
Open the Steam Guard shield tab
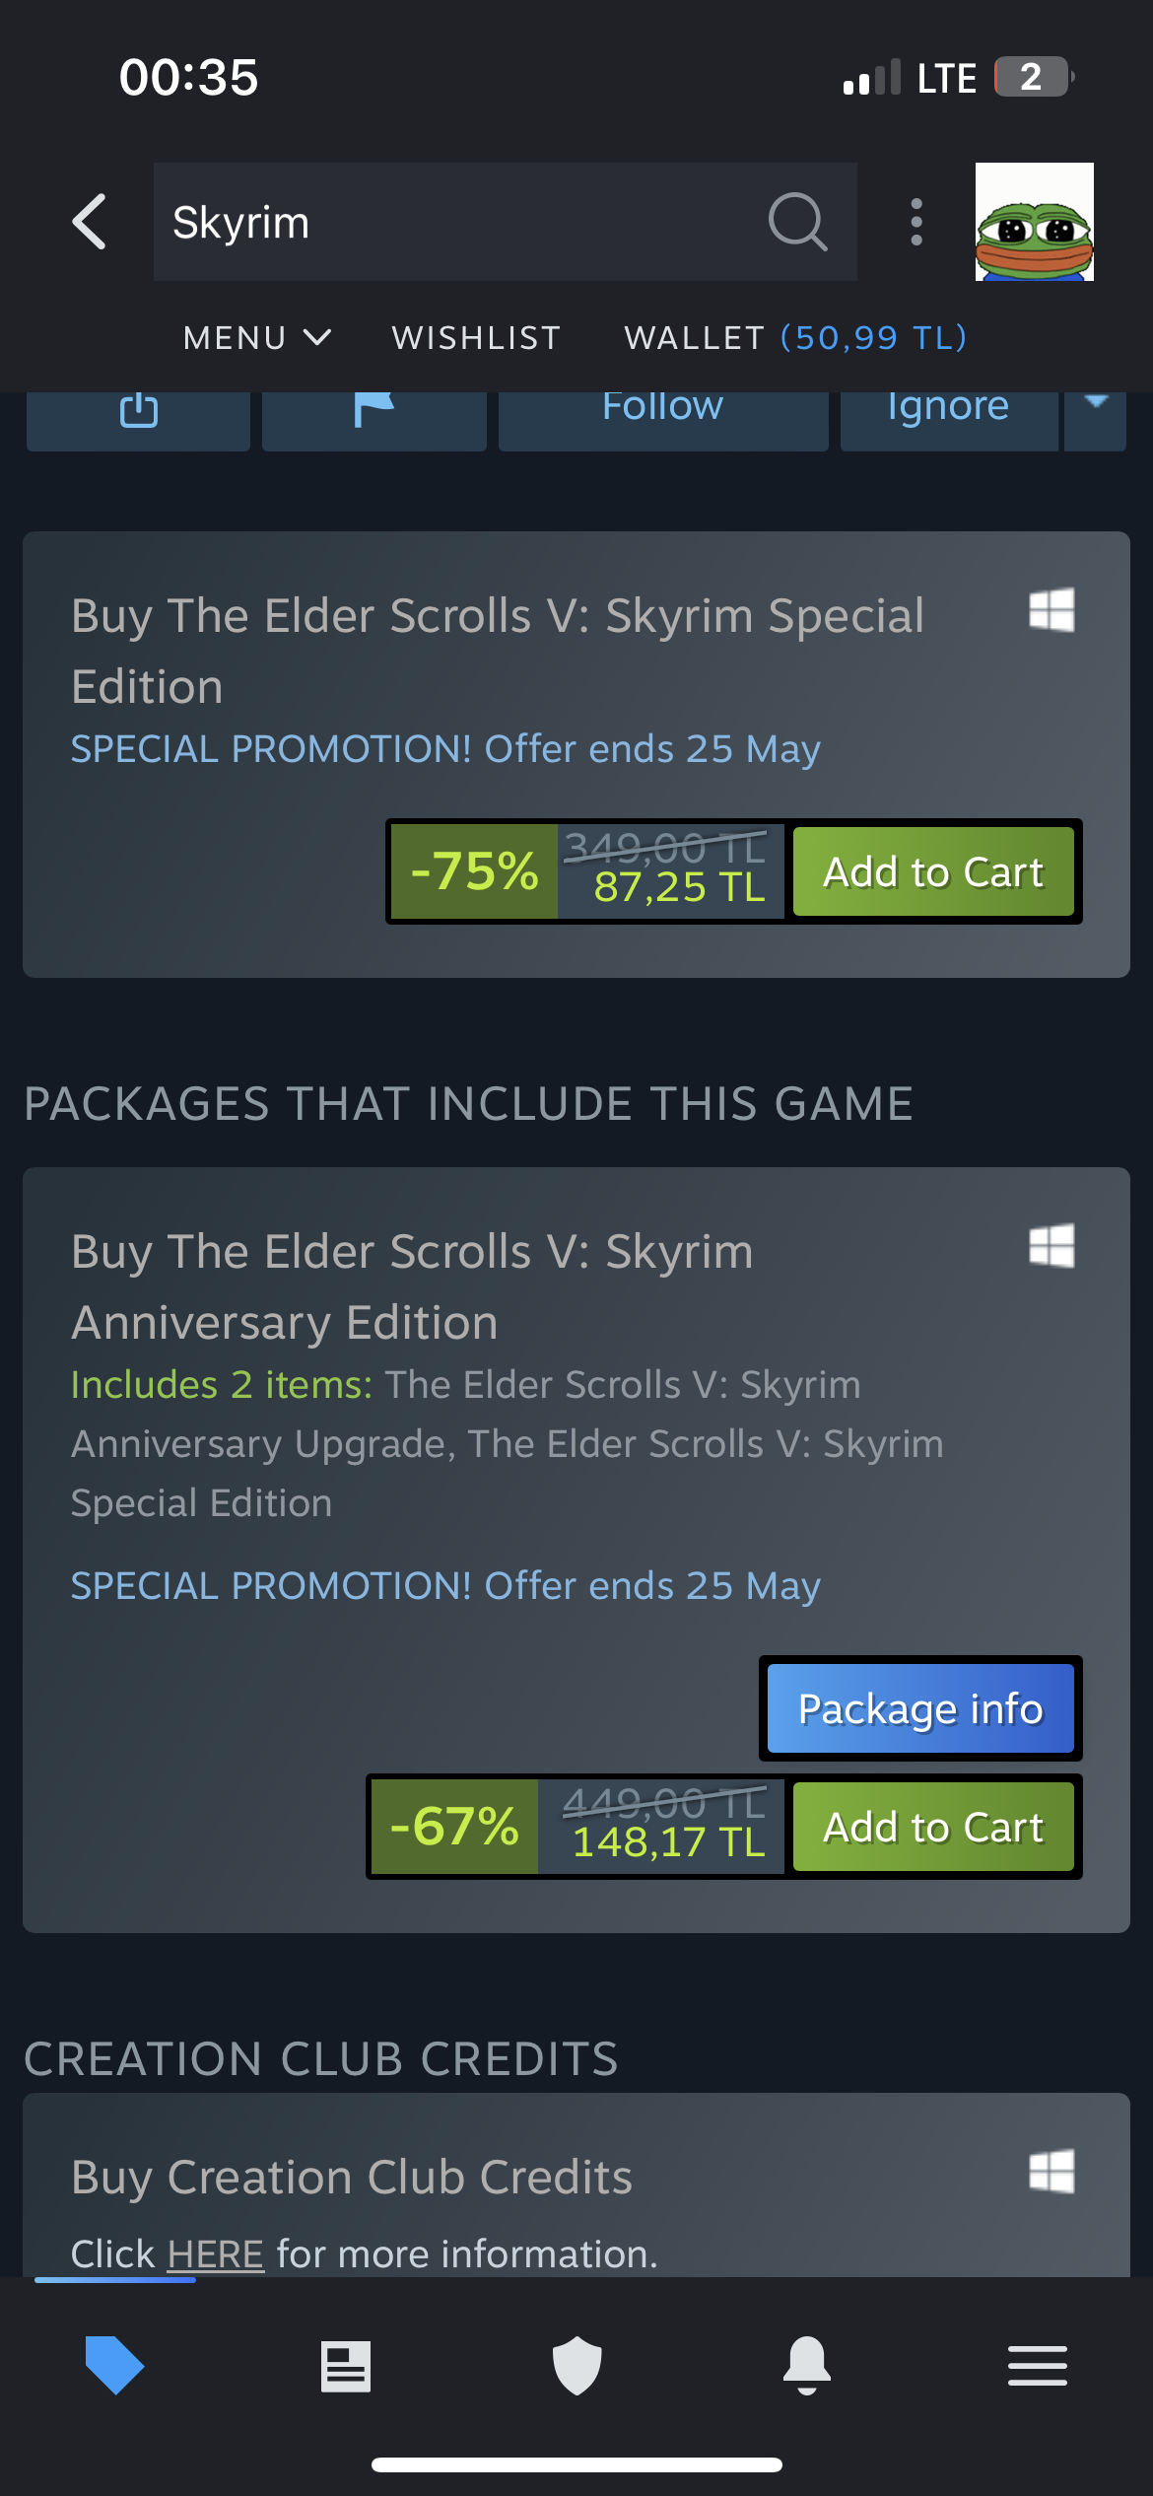[576, 2365]
